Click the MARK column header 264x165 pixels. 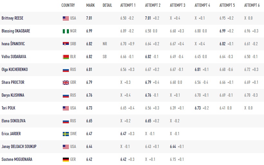(90, 5)
